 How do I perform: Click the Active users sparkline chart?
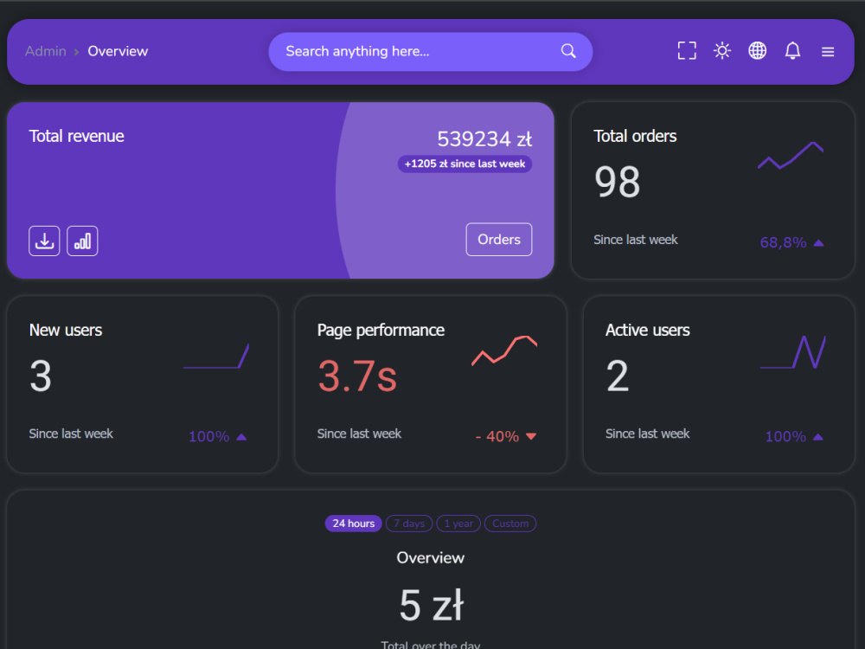[792, 352]
